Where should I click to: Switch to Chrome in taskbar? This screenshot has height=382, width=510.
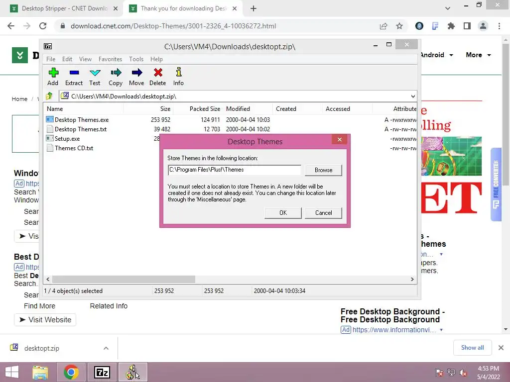[x=71, y=372]
